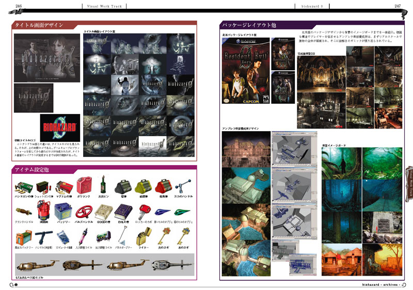
Task: Select the orange high-power battery item
Action: (x=24, y=238)
